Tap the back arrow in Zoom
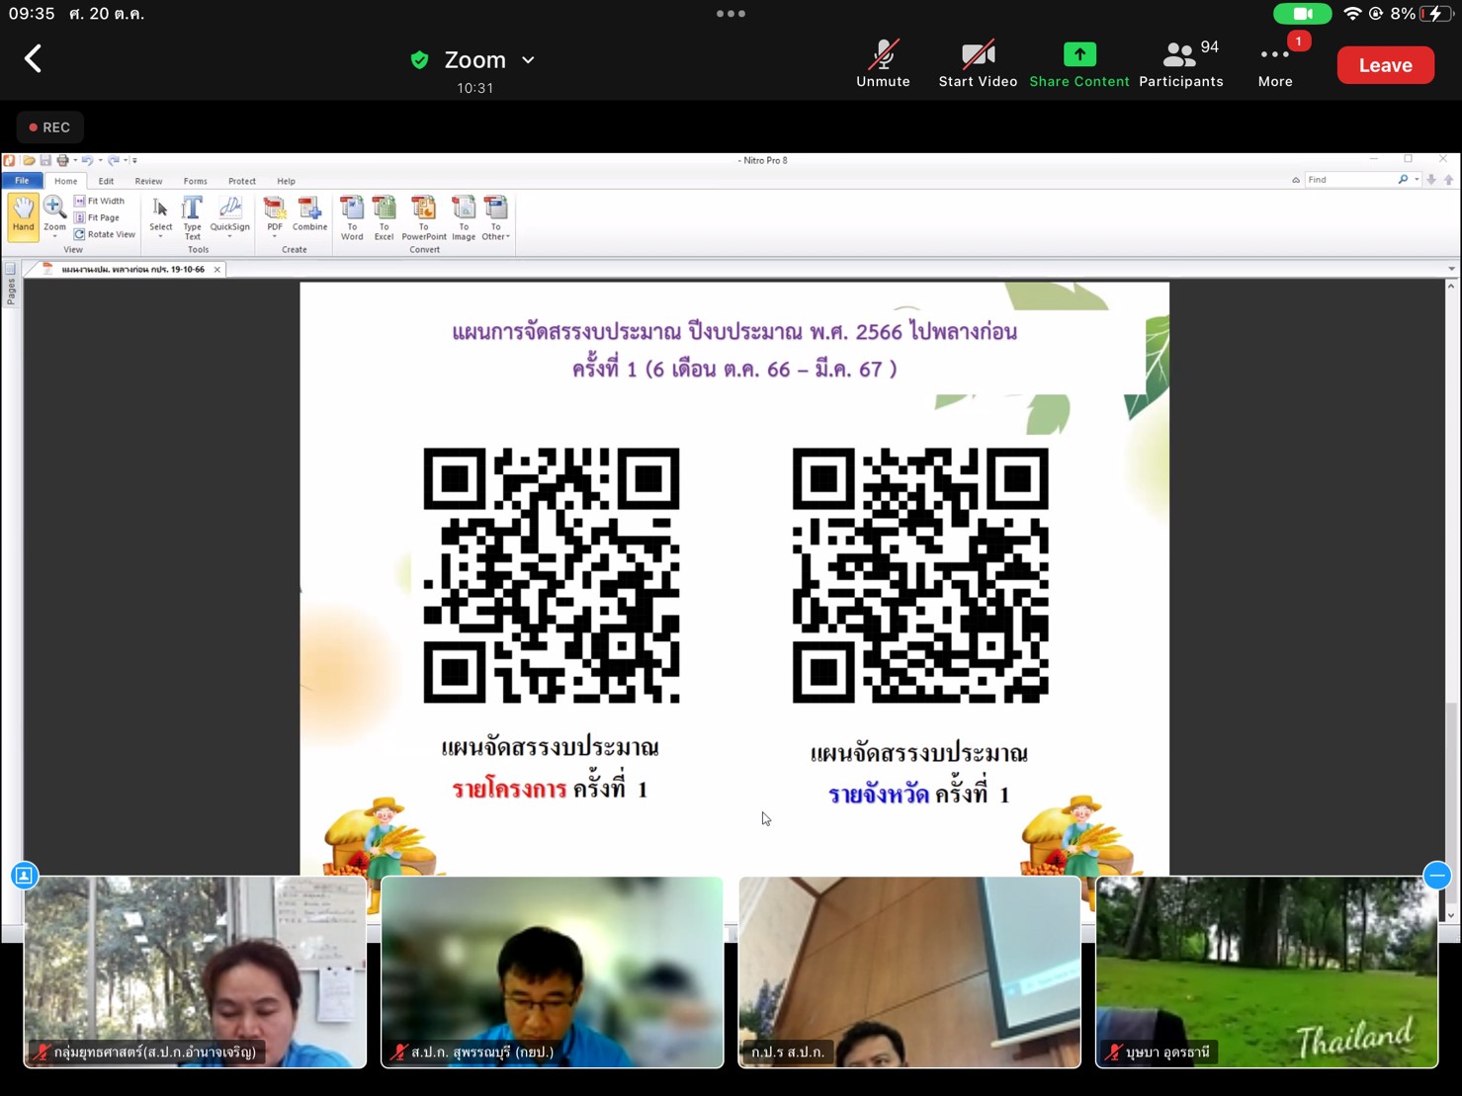The width and height of the screenshot is (1462, 1096). click(x=33, y=59)
